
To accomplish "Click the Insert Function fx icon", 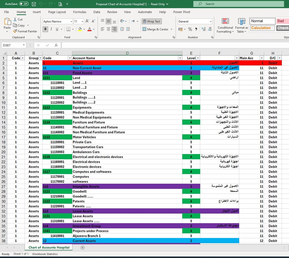I will 56,45.
